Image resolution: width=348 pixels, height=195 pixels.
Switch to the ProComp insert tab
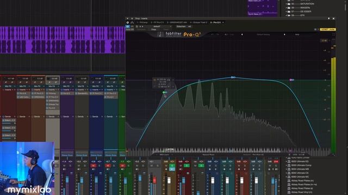tap(142, 22)
